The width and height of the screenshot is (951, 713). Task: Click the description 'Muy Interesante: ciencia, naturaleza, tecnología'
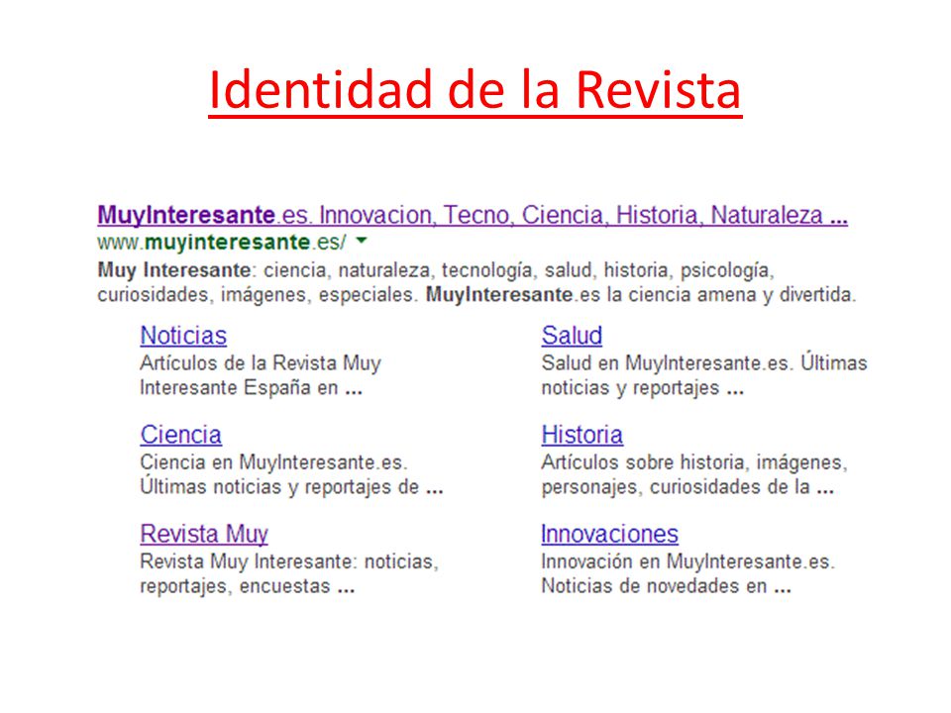[315, 269]
